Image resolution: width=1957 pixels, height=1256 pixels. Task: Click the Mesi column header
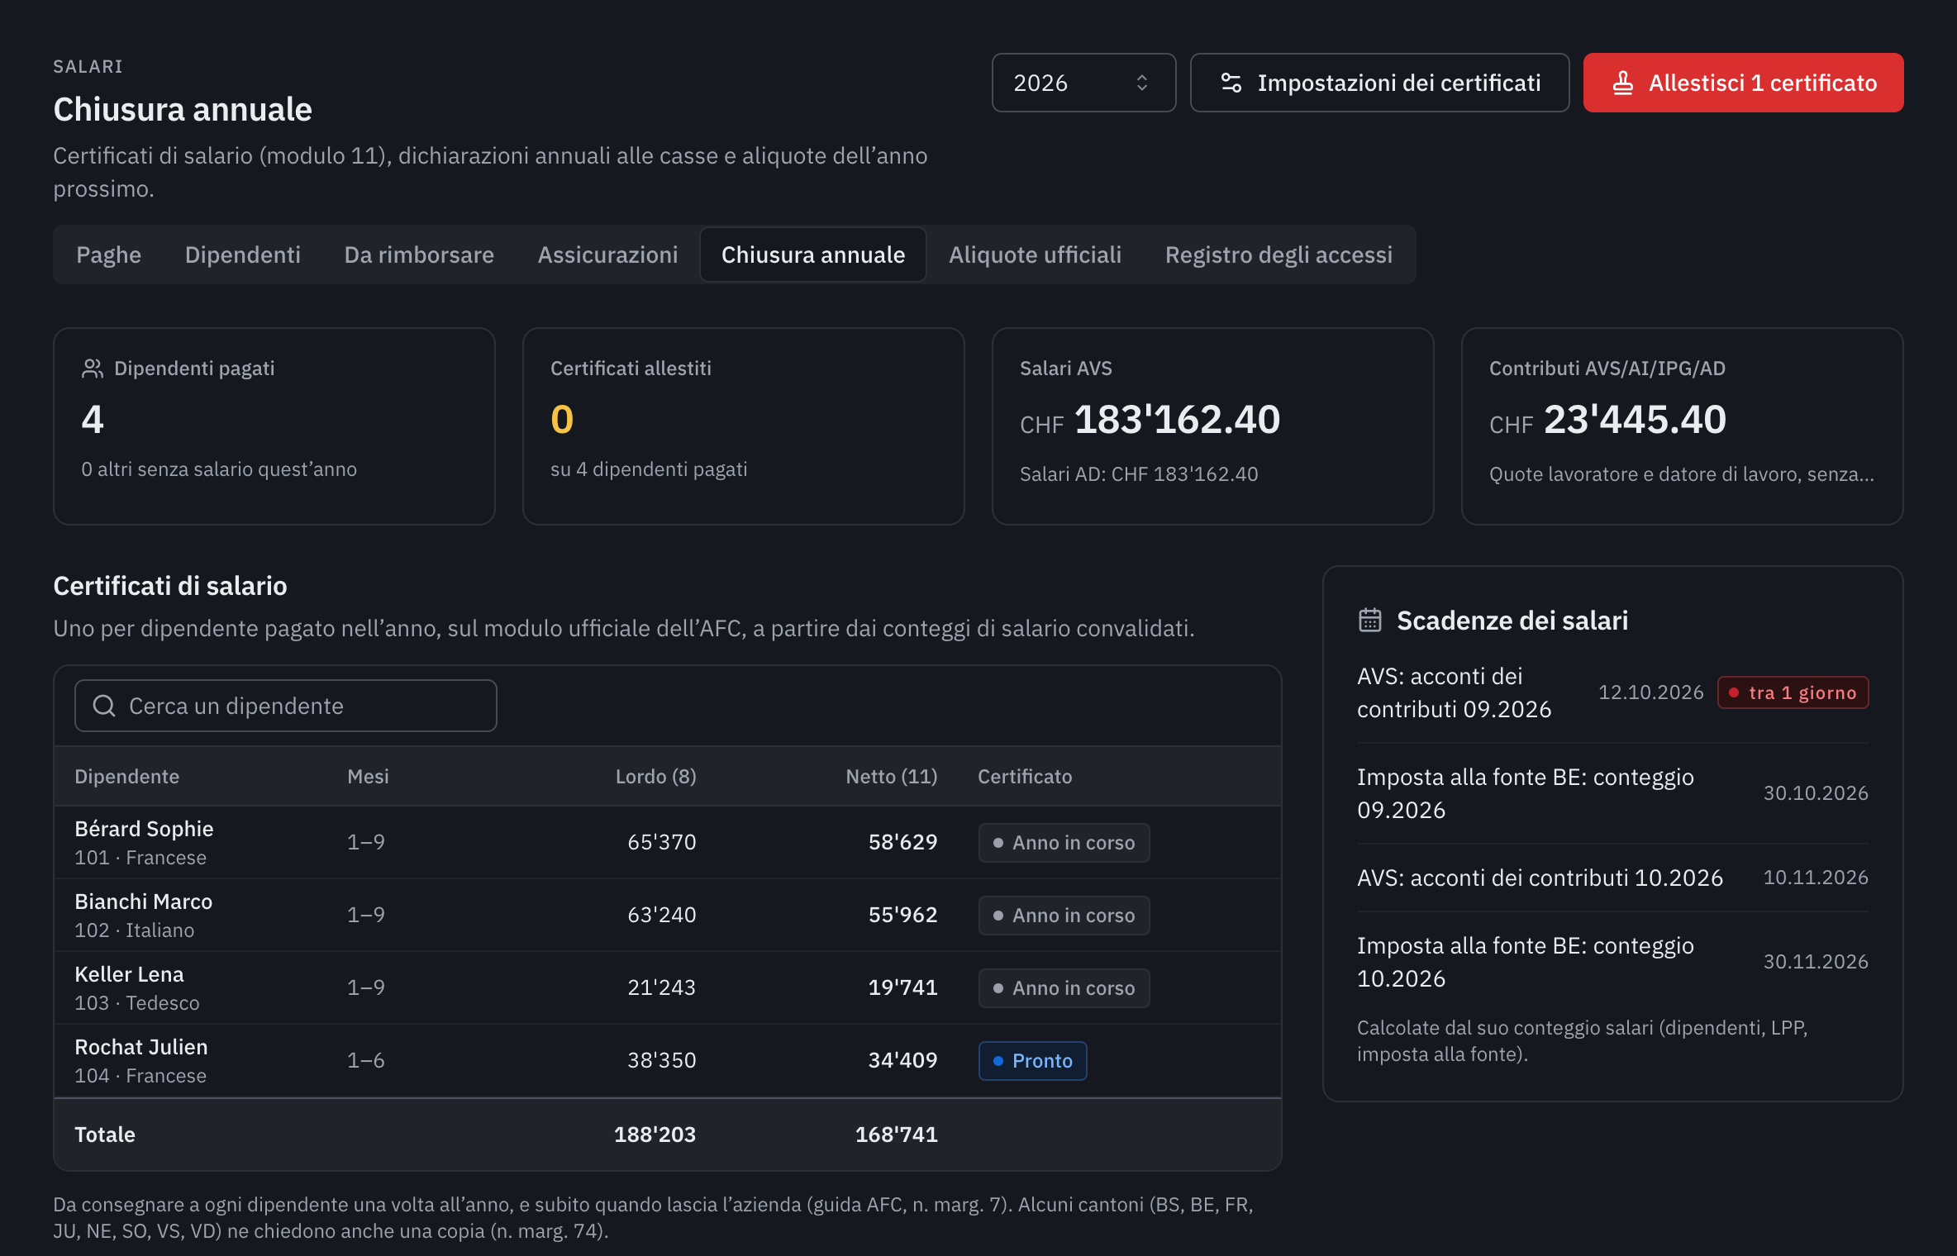(x=368, y=777)
